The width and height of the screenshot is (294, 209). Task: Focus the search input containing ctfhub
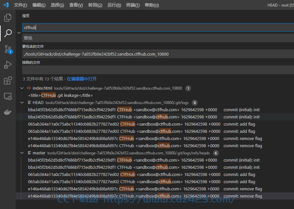coord(158,27)
